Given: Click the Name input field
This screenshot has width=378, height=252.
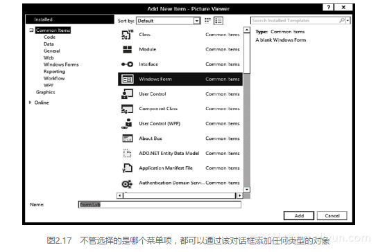Looking at the screenshot, I should (x=160, y=205).
